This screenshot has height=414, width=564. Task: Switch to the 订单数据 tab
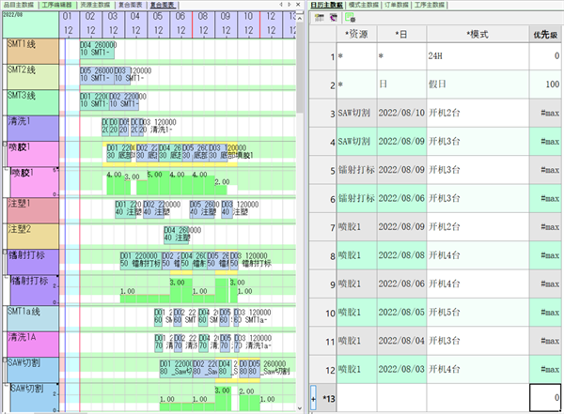397,5
